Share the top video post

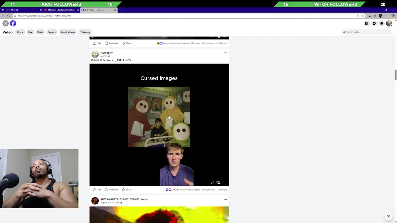pyautogui.click(x=127, y=43)
